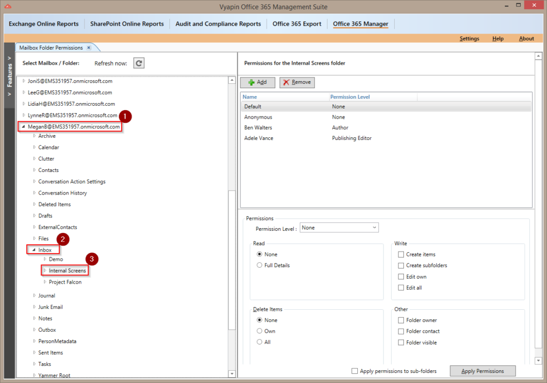
Task: Collapse MeganB mailbox node
Action: coord(24,127)
